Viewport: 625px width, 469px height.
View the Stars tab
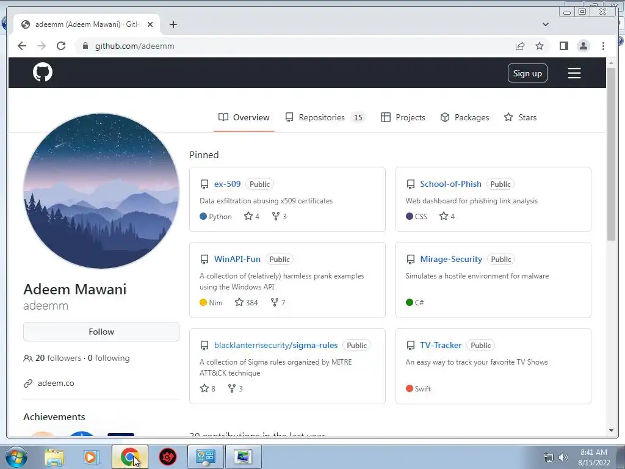tap(520, 117)
